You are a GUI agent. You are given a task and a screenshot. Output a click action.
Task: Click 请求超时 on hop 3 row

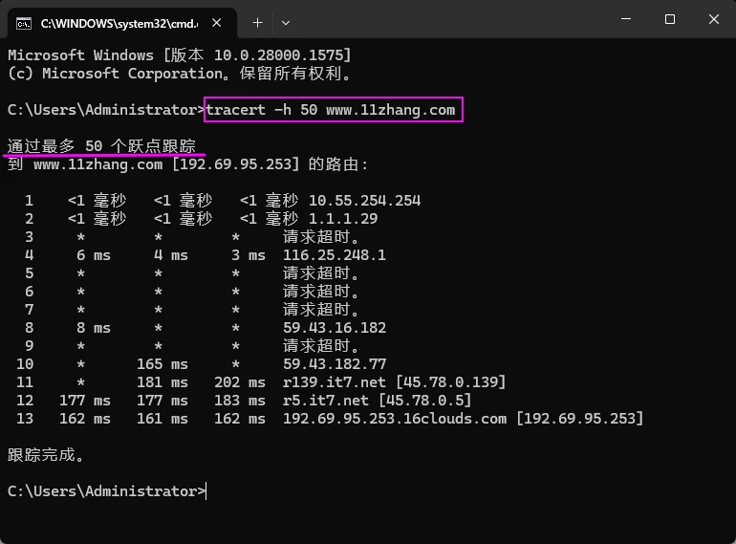click(x=321, y=237)
